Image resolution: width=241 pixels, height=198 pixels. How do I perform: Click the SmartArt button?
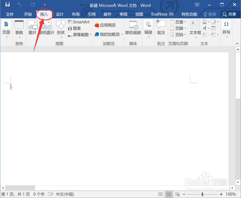tap(79, 22)
